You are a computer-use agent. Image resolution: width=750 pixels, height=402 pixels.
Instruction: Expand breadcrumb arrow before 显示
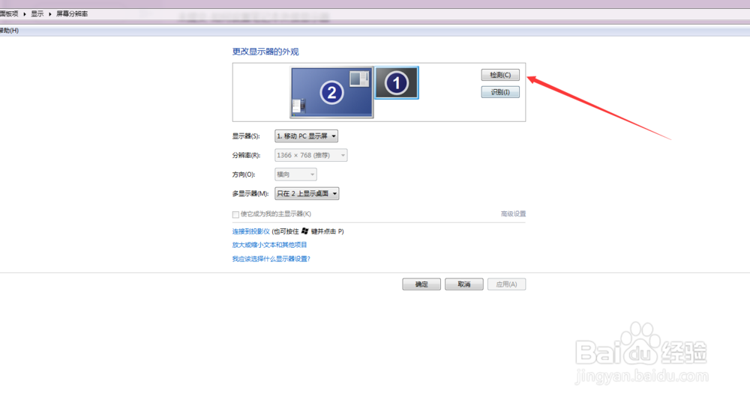25,13
